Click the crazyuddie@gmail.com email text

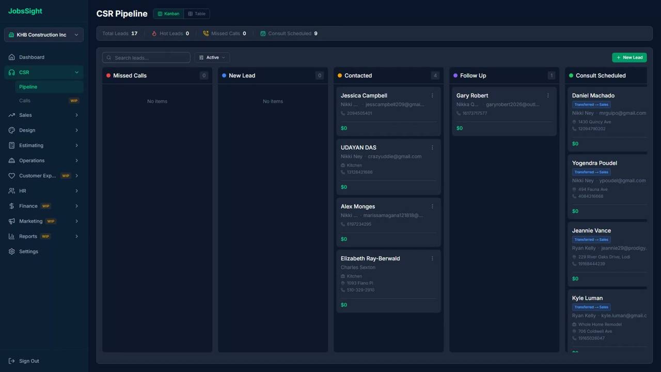pos(395,157)
